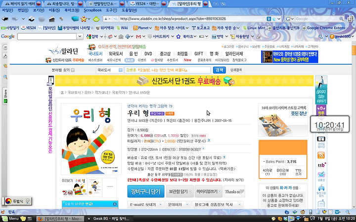Click the star bookmark icon in navigation toolbar
Screen dimensions: 356x222
click(84, 19)
